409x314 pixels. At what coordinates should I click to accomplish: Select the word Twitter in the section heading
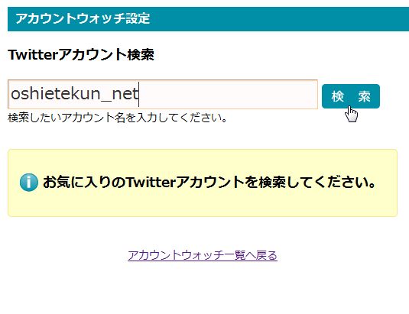click(x=33, y=55)
